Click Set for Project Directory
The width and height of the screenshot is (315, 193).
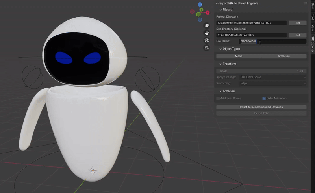(x=298, y=23)
